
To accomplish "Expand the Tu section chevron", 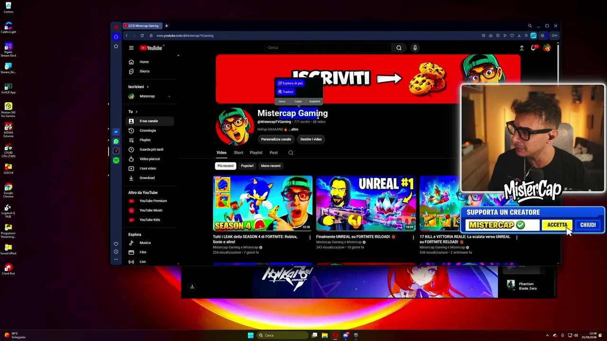I will pos(137,112).
